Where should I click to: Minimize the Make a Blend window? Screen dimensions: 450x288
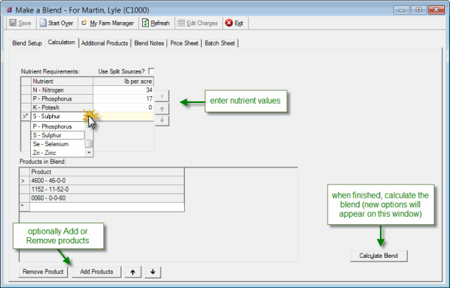[x=401, y=10]
